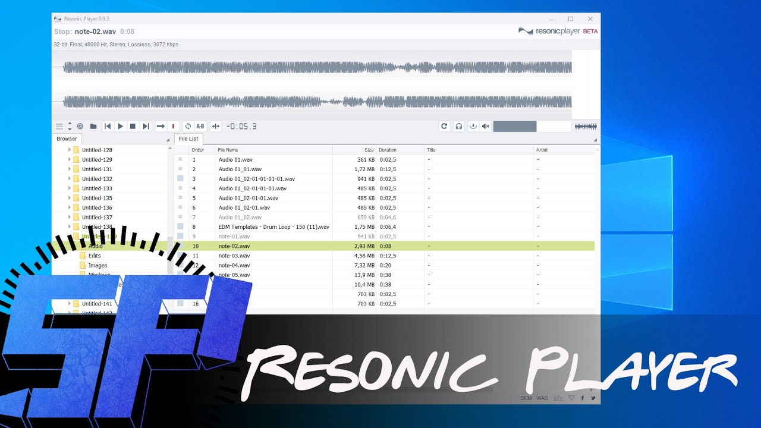The image size is (761, 428).
Task: Click the split cursor icon beside A-B
Action: [x=216, y=126]
